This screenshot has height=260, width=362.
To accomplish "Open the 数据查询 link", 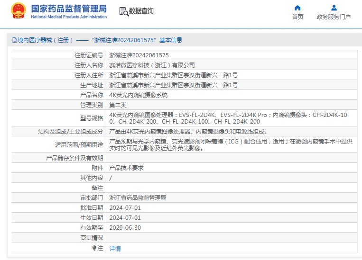I will pyautogui.click(x=141, y=11).
